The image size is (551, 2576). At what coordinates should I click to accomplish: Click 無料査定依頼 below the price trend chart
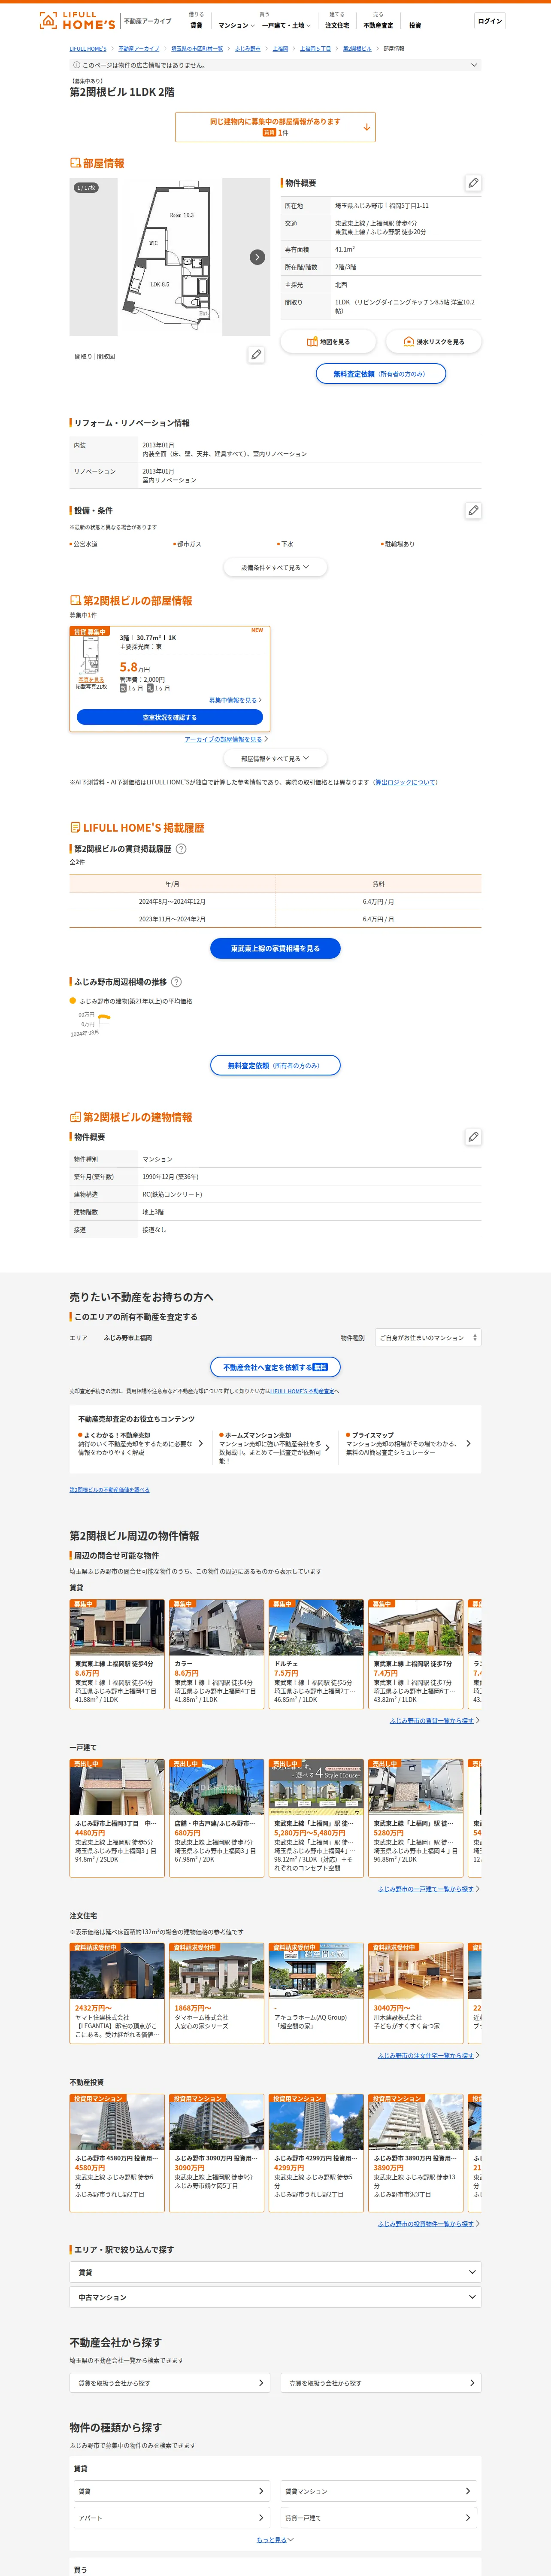275,1066
